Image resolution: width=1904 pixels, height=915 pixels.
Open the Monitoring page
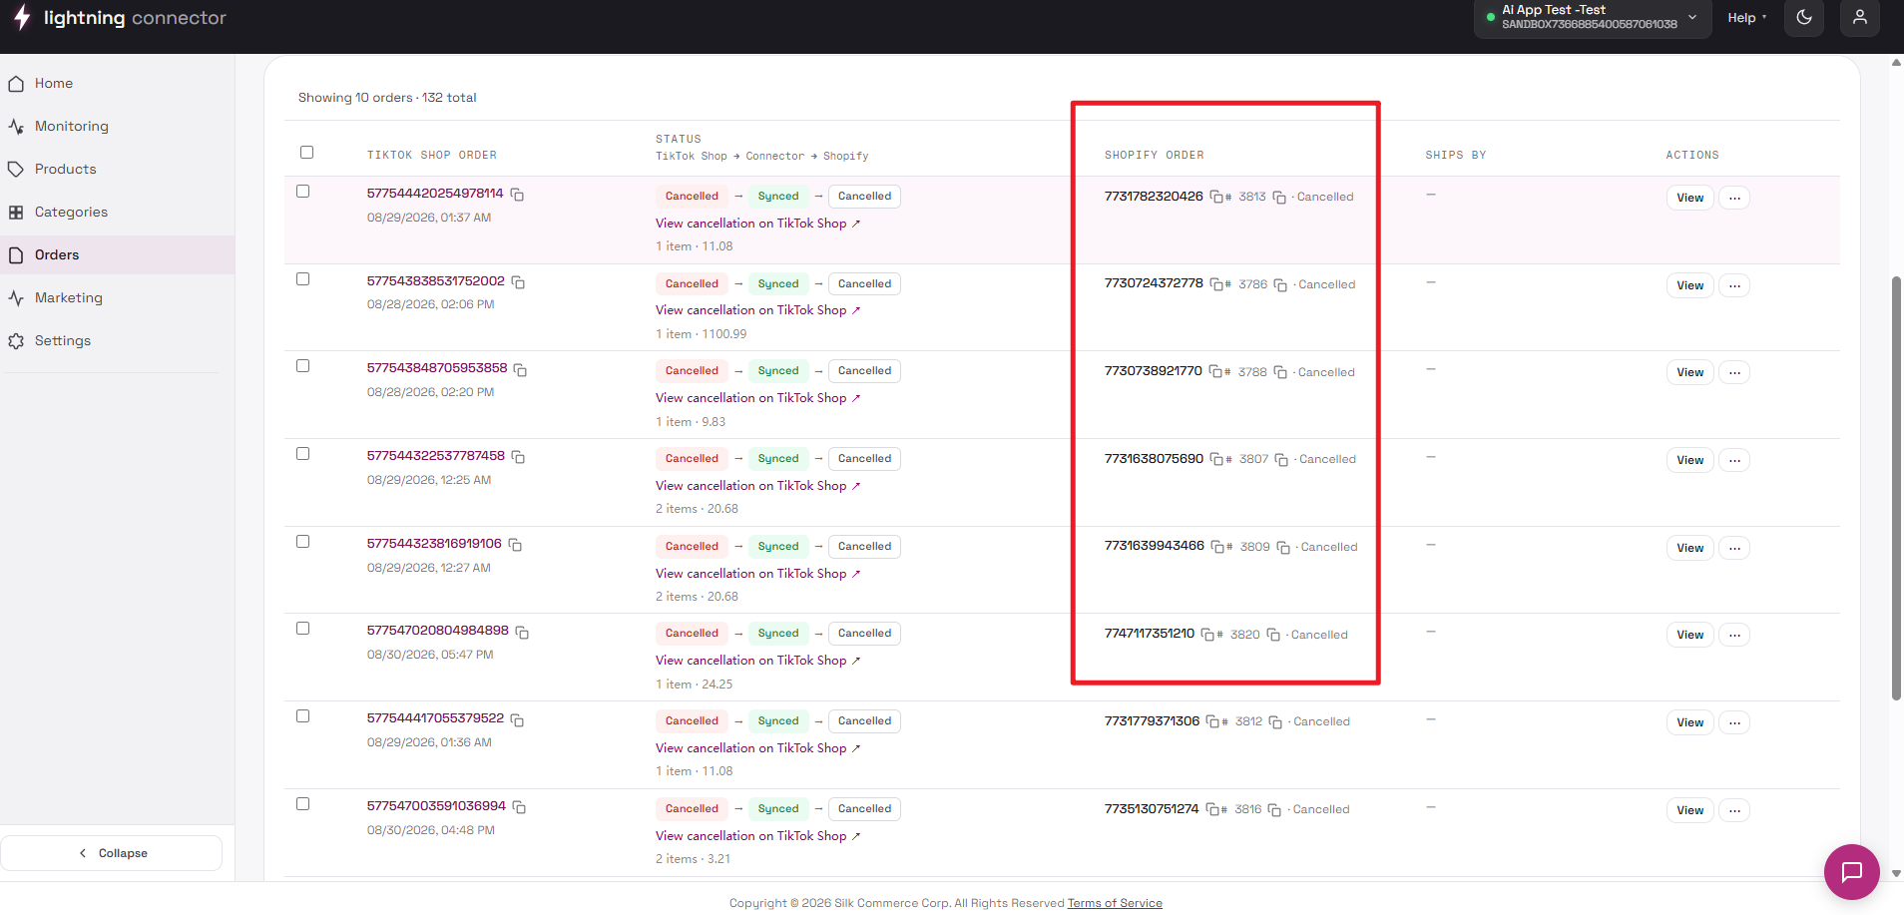(x=118, y=126)
